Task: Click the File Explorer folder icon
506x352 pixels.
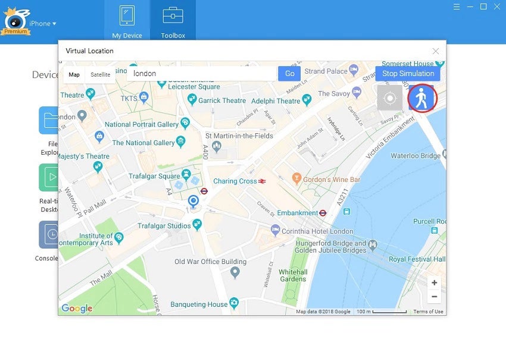Action: coord(49,120)
